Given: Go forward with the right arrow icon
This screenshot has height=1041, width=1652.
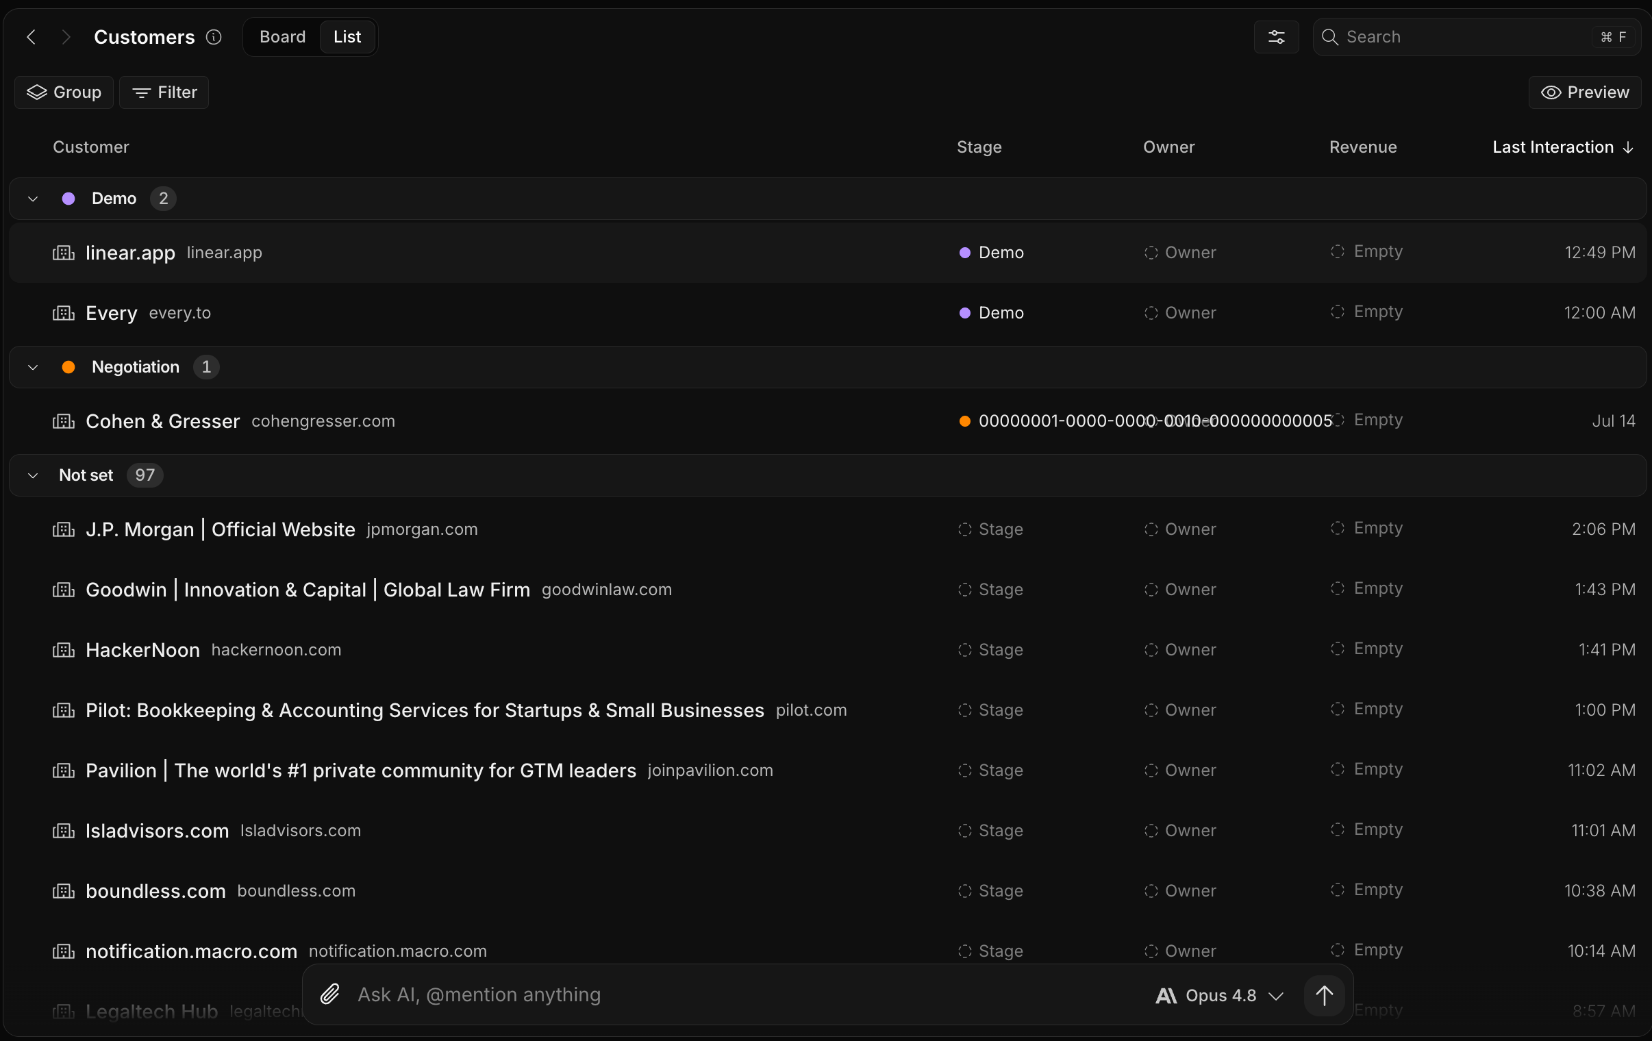Looking at the screenshot, I should [x=66, y=37].
